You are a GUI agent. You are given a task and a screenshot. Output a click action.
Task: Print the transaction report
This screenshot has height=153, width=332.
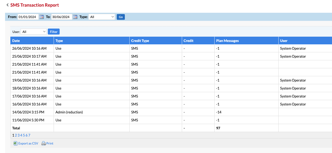[x=49, y=143]
